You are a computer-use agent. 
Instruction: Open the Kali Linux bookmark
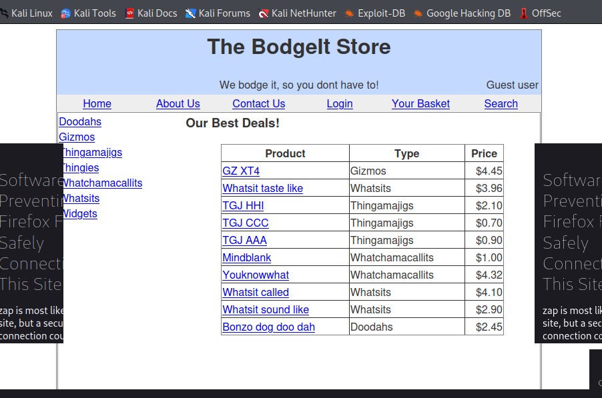pos(27,13)
